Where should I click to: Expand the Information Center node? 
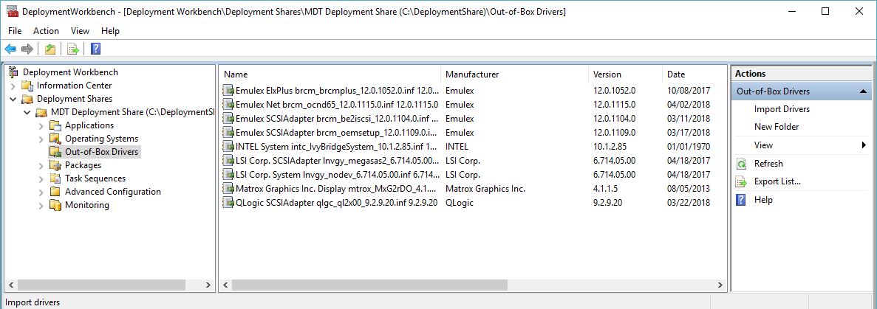(x=13, y=86)
